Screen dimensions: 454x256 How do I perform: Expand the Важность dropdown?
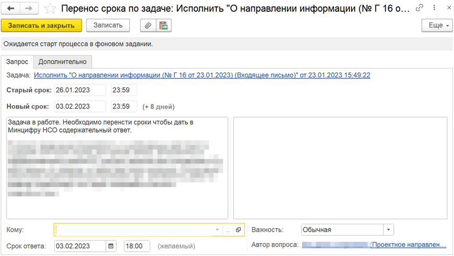point(388,230)
